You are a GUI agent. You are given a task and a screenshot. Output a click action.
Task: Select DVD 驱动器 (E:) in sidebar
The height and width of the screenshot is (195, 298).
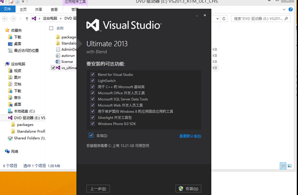30,118
